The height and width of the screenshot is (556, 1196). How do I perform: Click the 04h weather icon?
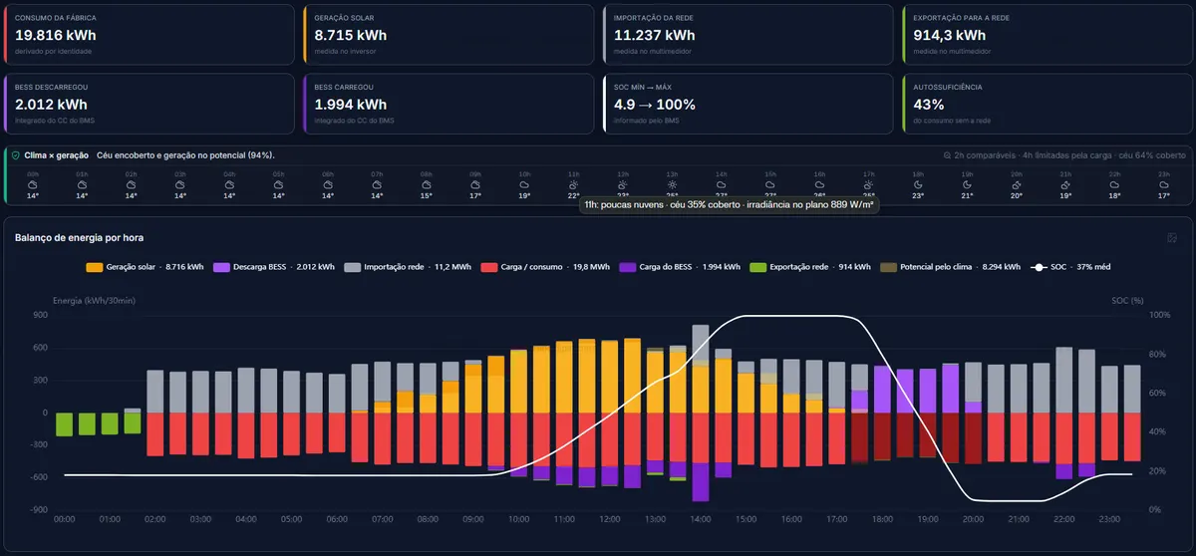229,184
